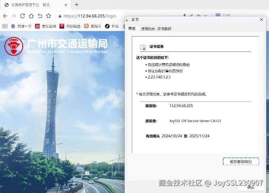Open 京东商城 bookmark

[x=46, y=26]
